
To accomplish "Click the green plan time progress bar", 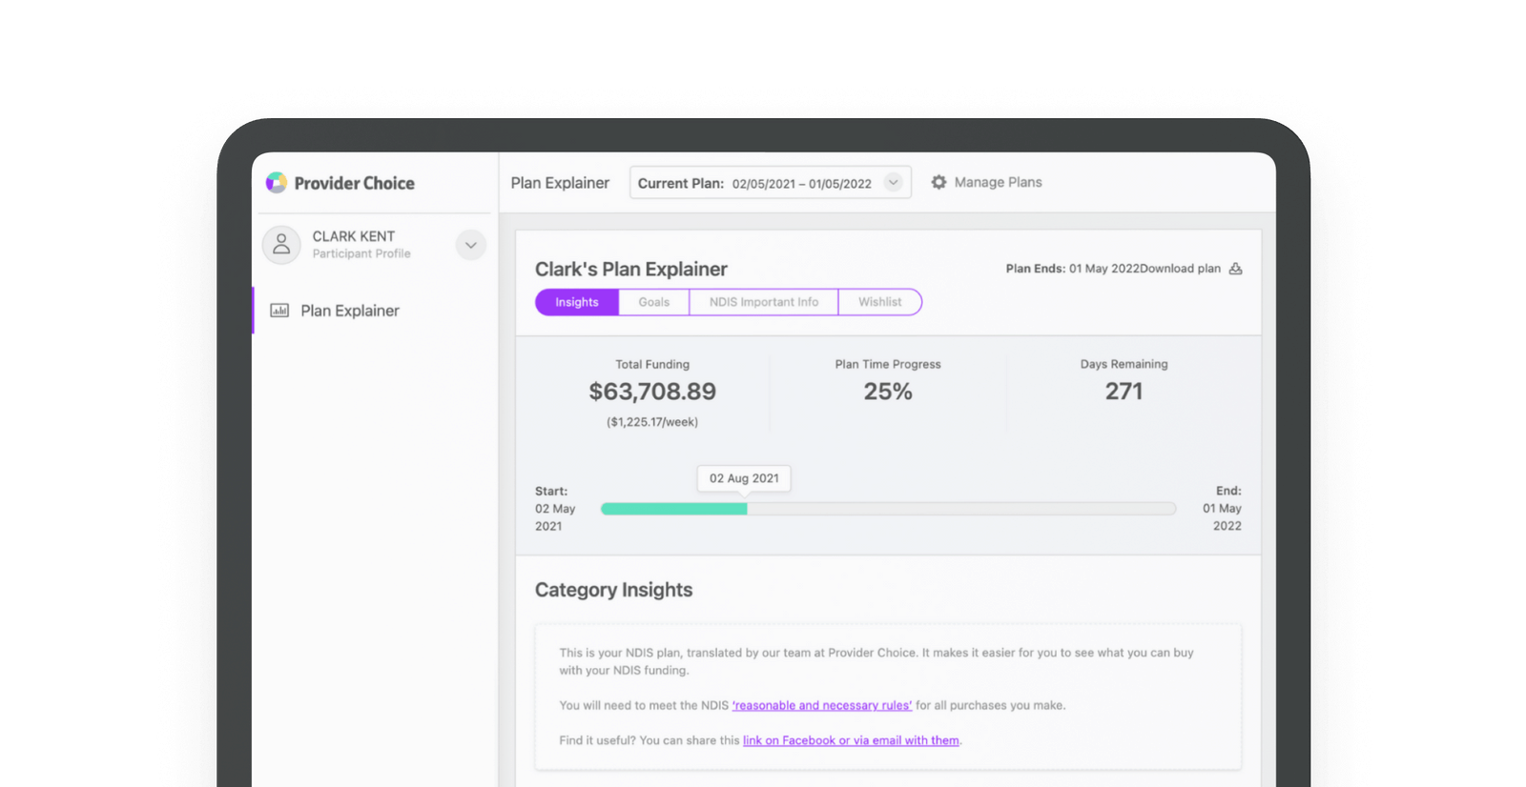I will click(x=673, y=509).
